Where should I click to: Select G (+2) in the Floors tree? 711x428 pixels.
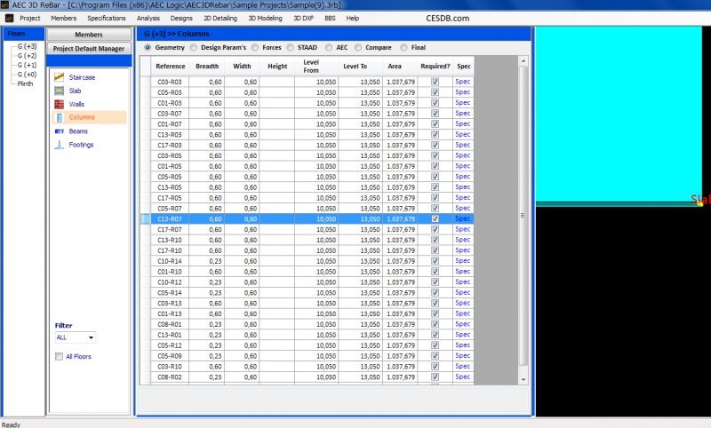click(x=27, y=56)
